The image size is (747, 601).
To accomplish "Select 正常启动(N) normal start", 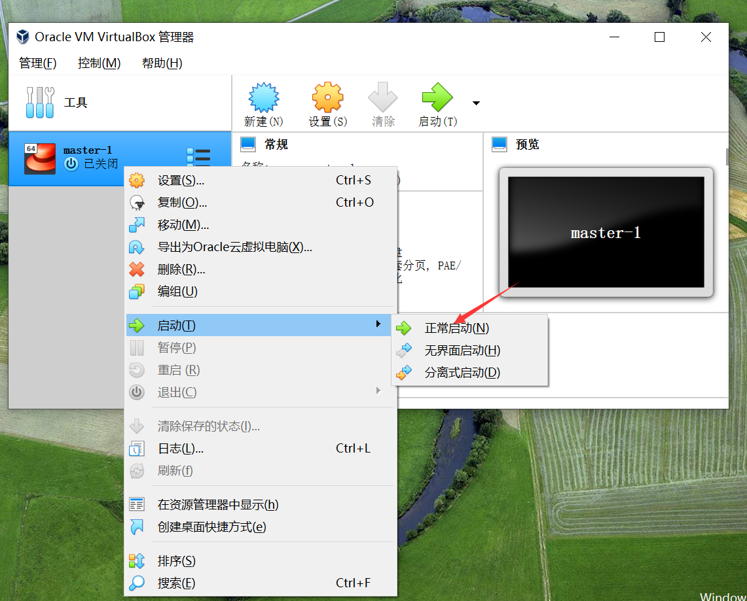I will point(469,328).
